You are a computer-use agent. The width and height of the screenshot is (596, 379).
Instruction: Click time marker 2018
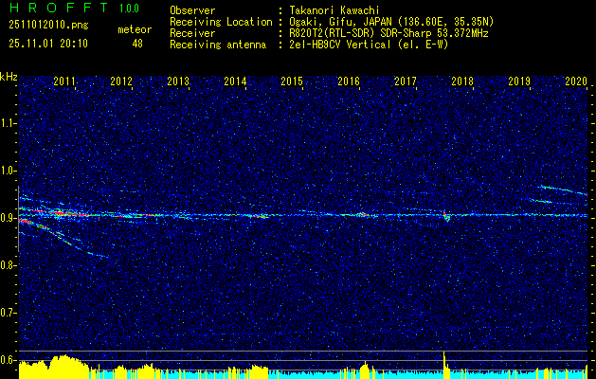click(x=462, y=81)
